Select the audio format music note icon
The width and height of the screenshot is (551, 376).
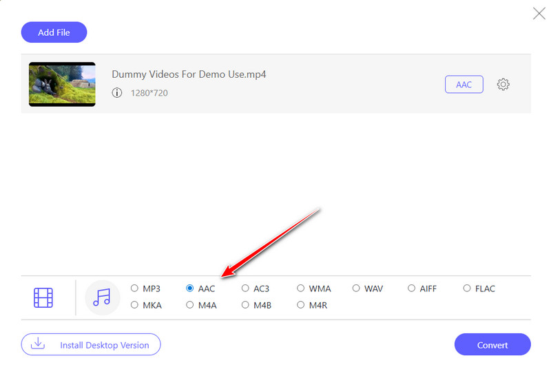click(x=102, y=297)
